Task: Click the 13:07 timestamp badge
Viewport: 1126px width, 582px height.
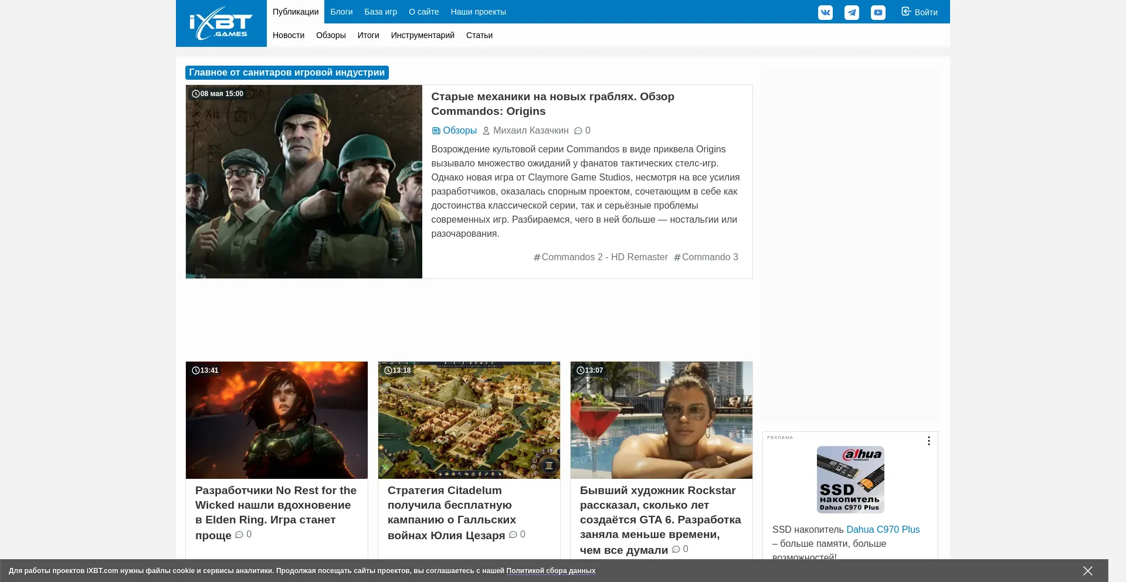Action: pos(590,370)
